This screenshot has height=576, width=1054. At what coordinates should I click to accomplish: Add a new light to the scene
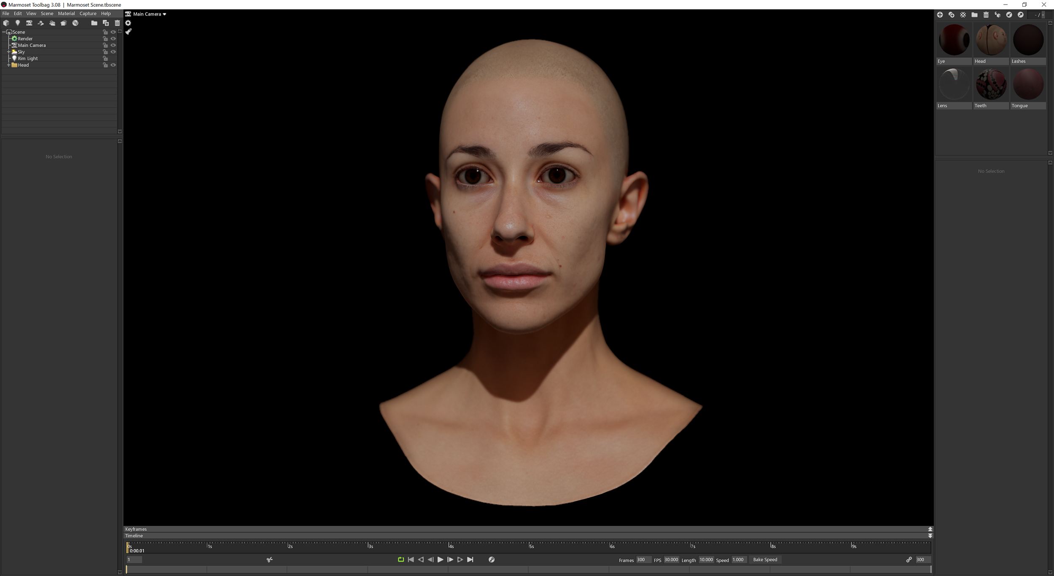tap(18, 23)
